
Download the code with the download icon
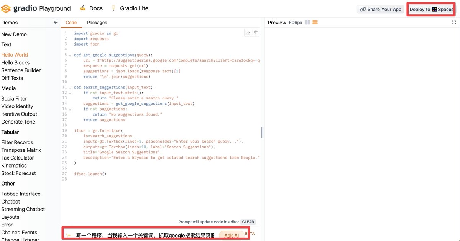point(248,33)
